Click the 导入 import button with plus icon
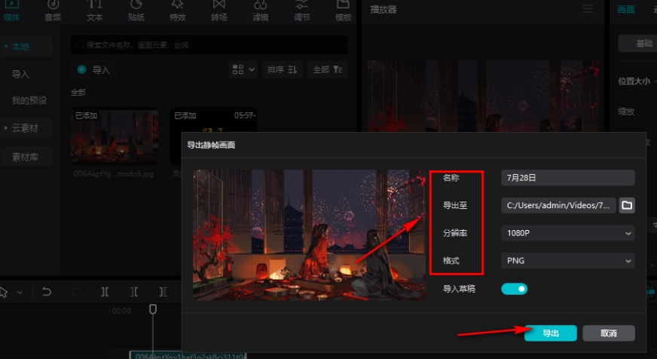Image resolution: width=657 pixels, height=359 pixels. [x=94, y=69]
